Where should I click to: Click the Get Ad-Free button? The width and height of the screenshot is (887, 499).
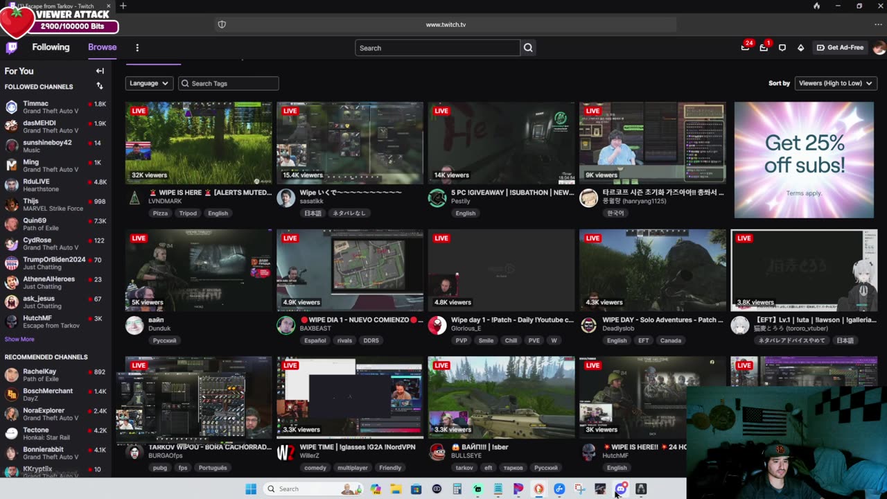click(x=840, y=47)
